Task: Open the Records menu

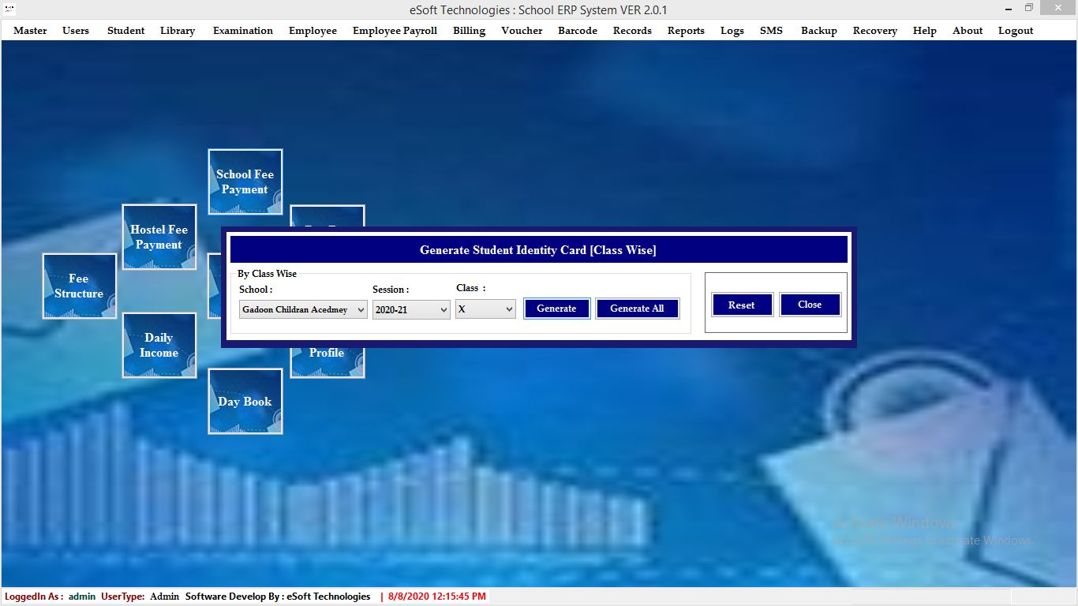Action: click(632, 31)
